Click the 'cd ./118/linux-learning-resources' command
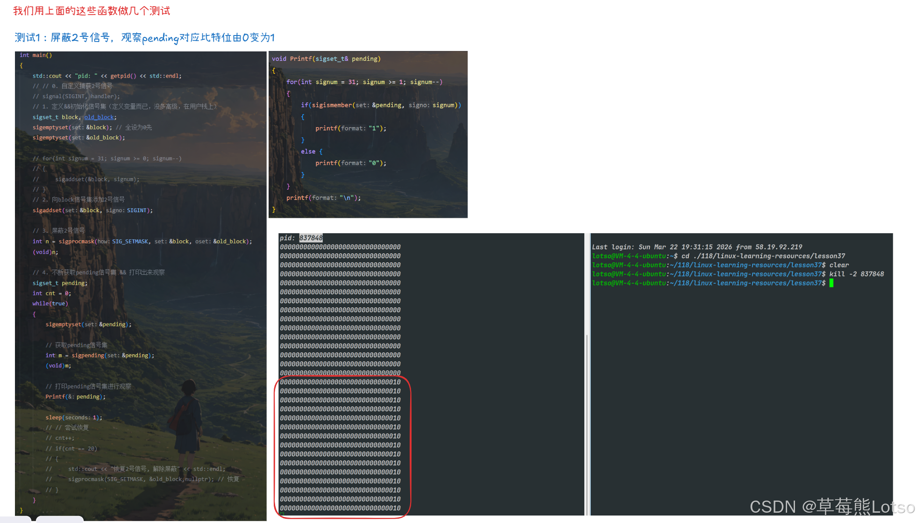Screen dimensions: 917x523 pyautogui.click(x=763, y=256)
